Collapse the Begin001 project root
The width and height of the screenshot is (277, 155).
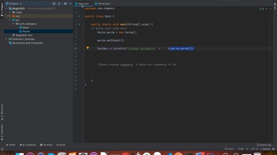click(6, 9)
